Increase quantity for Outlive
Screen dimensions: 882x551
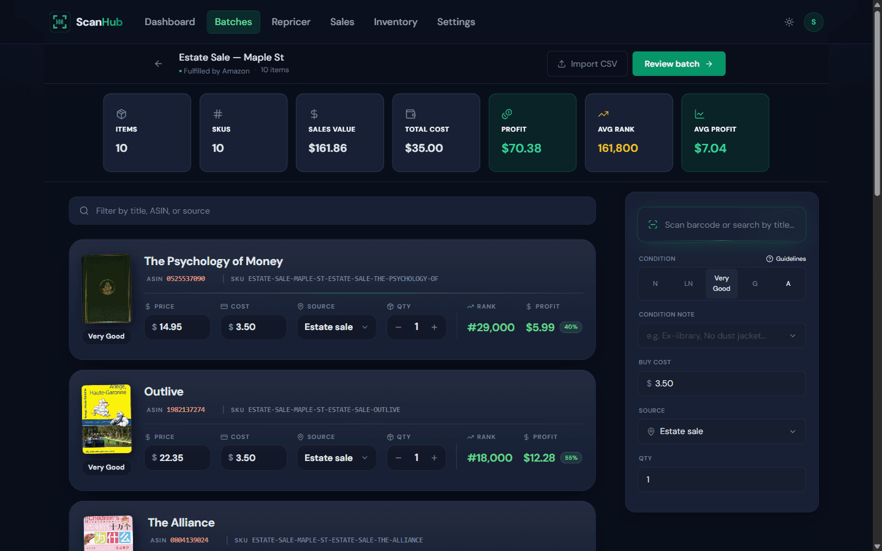click(x=434, y=458)
